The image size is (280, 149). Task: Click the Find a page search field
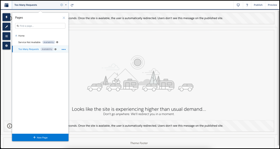click(x=40, y=26)
